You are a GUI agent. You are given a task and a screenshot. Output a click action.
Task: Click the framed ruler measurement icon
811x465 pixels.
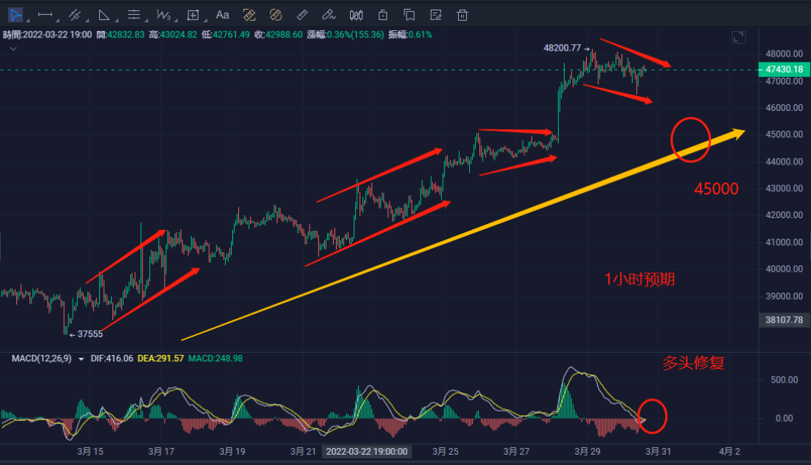pyautogui.click(x=249, y=15)
